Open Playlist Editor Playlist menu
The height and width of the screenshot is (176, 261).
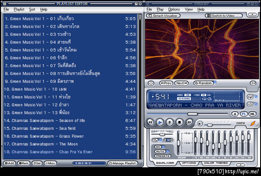tap(19, 10)
